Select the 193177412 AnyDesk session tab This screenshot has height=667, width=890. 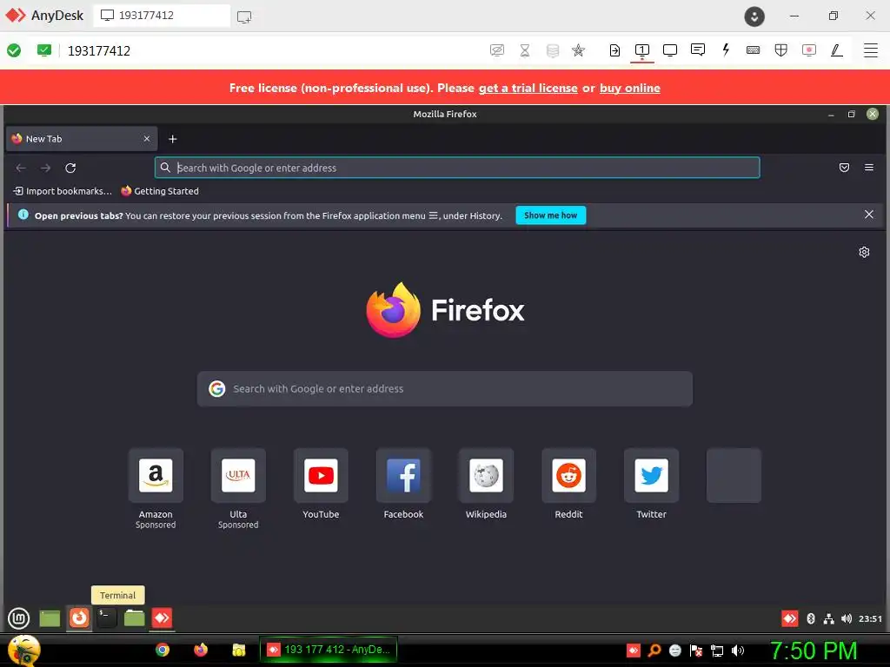[162, 16]
